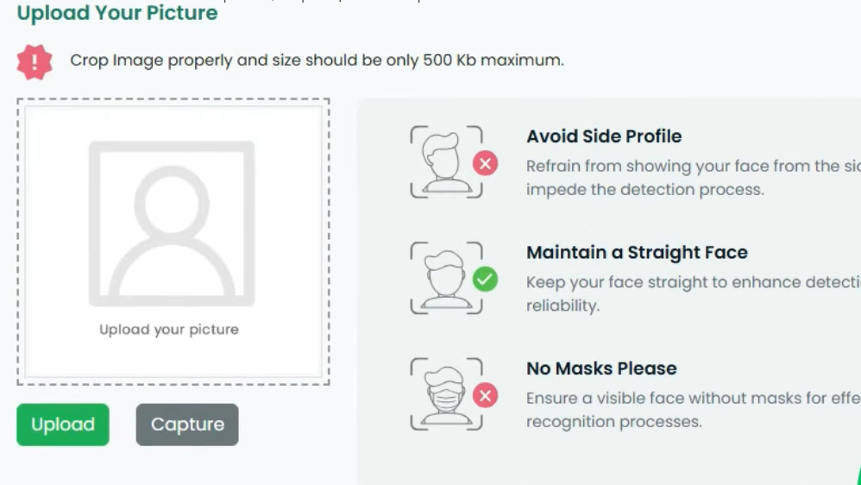Image resolution: width=861 pixels, height=485 pixels.
Task: Click the side profile guideline description text
Action: click(682, 177)
